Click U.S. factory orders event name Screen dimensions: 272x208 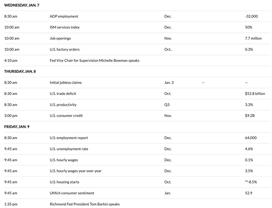[x=65, y=49]
